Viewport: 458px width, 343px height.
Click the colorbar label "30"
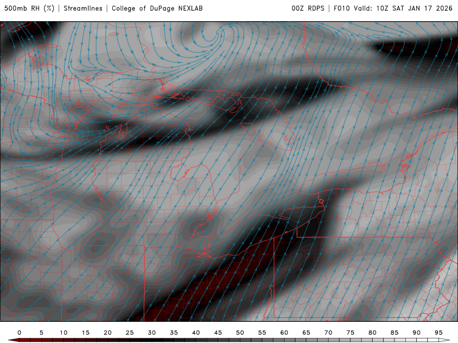[152, 333]
